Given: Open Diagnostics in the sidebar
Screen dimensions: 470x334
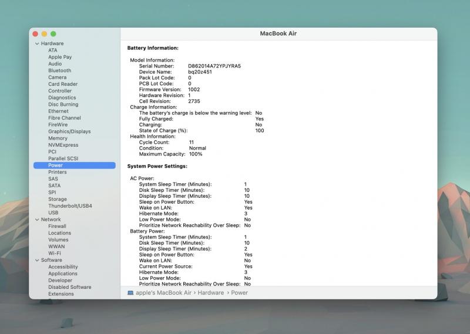Looking at the screenshot, I should pyautogui.click(x=62, y=97).
